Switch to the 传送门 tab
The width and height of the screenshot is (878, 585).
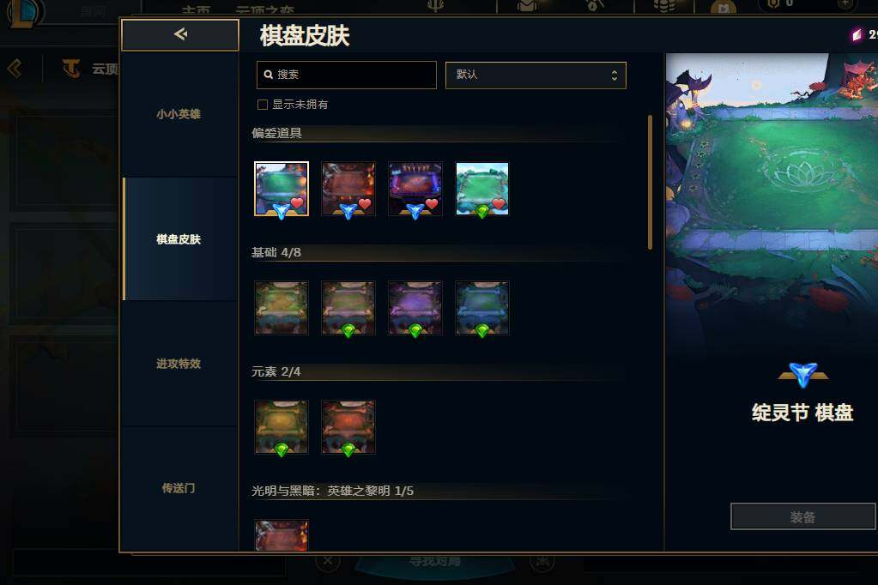pos(179,488)
